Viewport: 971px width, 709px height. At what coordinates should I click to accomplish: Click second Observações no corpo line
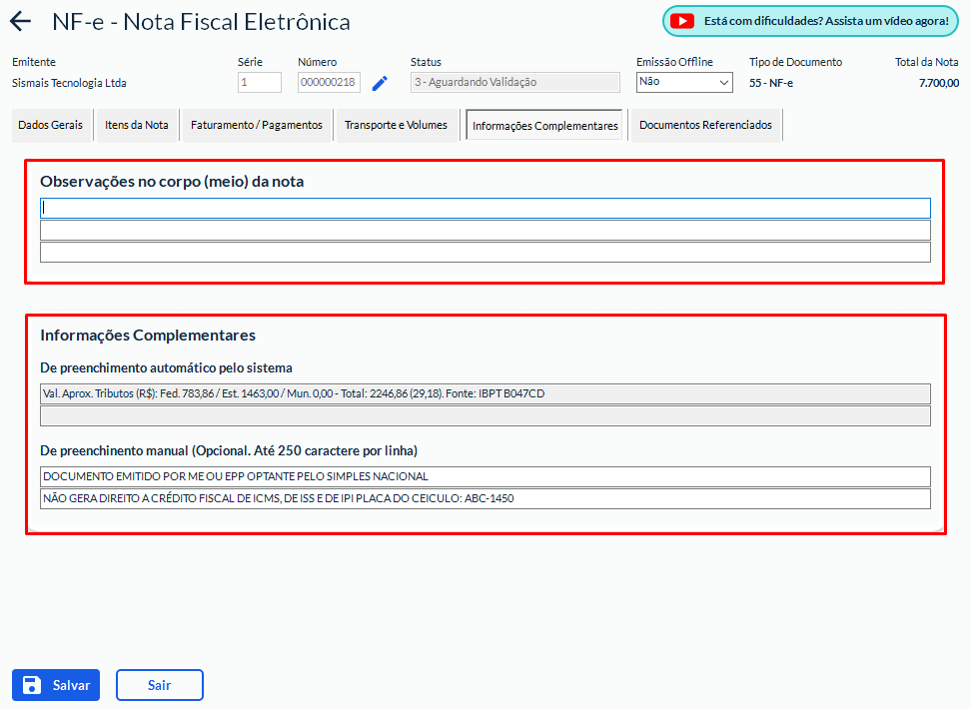[485, 231]
